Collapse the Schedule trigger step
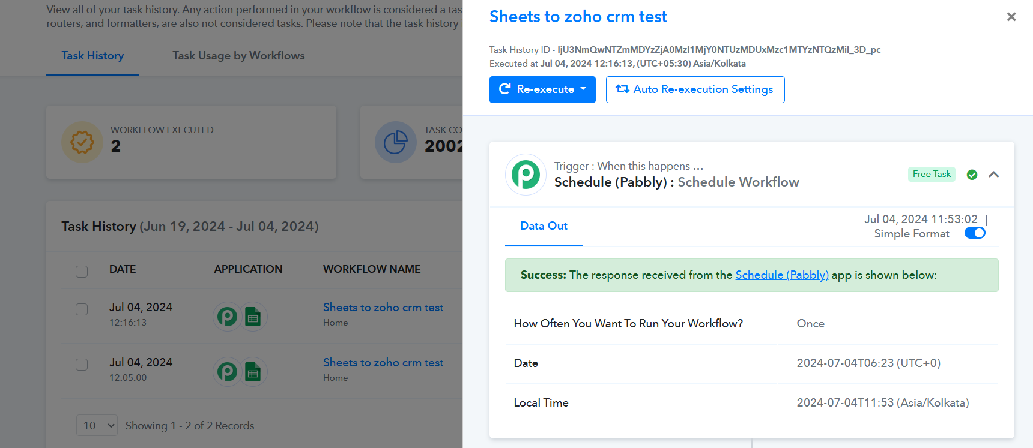This screenshot has width=1033, height=448. 994,175
